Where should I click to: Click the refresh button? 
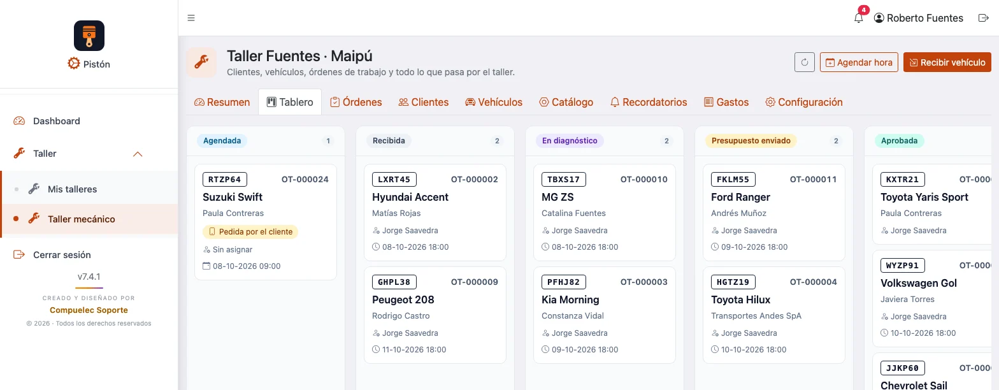(805, 62)
